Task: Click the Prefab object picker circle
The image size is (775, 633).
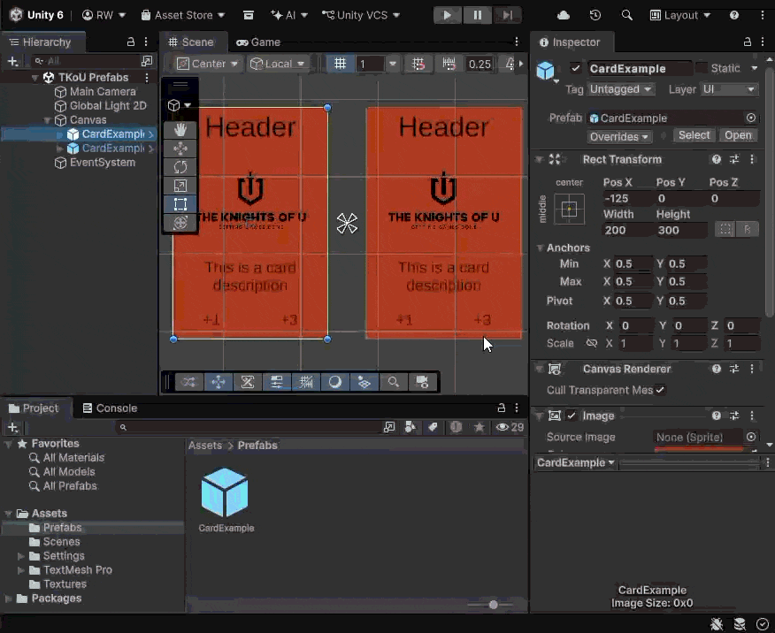Action: 751,118
